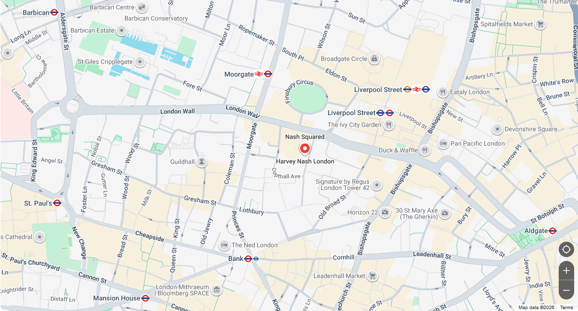This screenshot has width=578, height=311.
Task: Click the Broadgate Circle shopping bag icon
Action: click(x=374, y=59)
